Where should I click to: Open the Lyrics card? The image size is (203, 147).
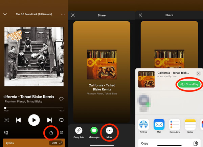pos(34,143)
